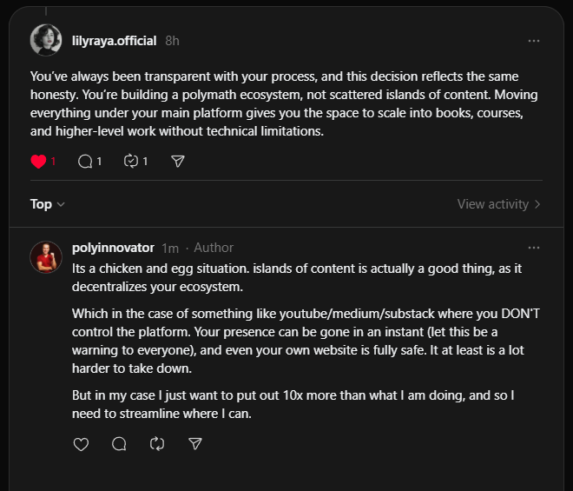Expand the Top sort dropdown

pos(47,204)
